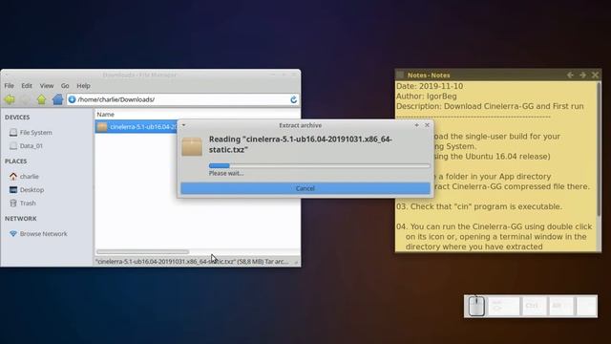Close the Notes window

[595, 75]
